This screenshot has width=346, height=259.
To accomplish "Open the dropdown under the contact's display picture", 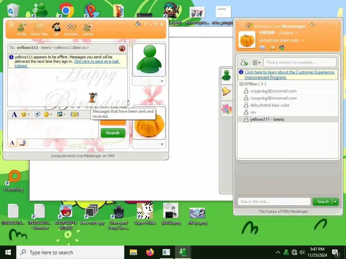I will point(162,81).
